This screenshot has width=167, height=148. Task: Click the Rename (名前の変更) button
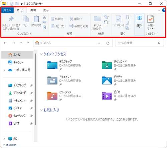79,26
